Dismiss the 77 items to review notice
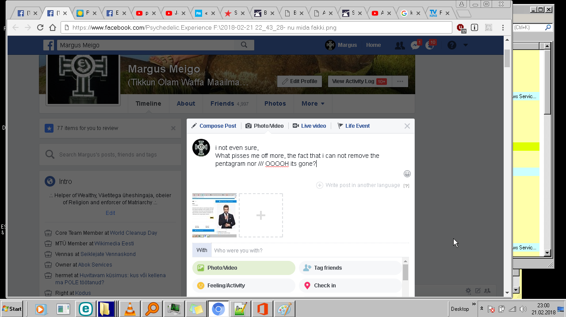Screen dimensions: 566x317 173,128
